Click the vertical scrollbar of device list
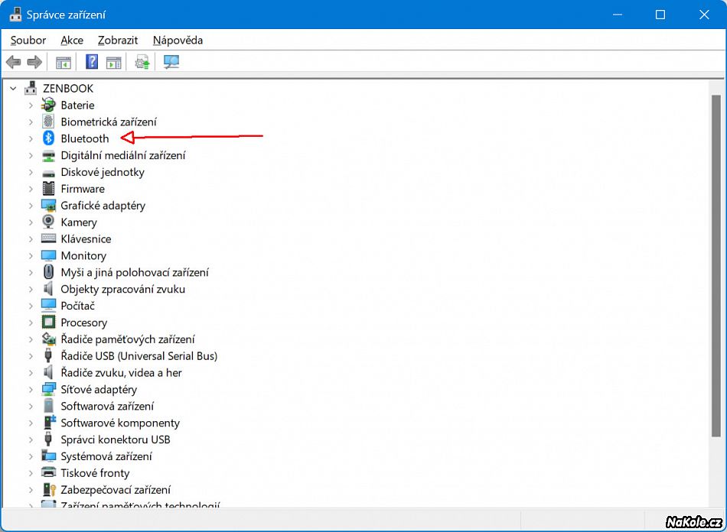Screen dimensions: 727x532 click(716, 306)
